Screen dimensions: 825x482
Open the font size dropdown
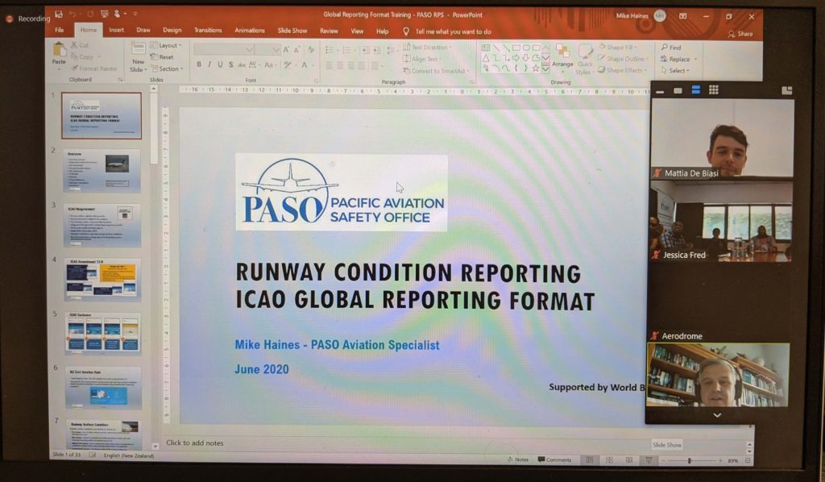click(276, 49)
